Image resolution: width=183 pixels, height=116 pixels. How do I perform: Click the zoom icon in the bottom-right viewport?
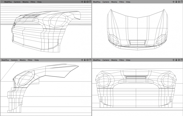click(x=176, y=60)
